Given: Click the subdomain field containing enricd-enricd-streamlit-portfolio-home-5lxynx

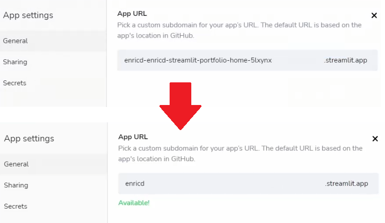Looking at the screenshot, I should 247,60.
